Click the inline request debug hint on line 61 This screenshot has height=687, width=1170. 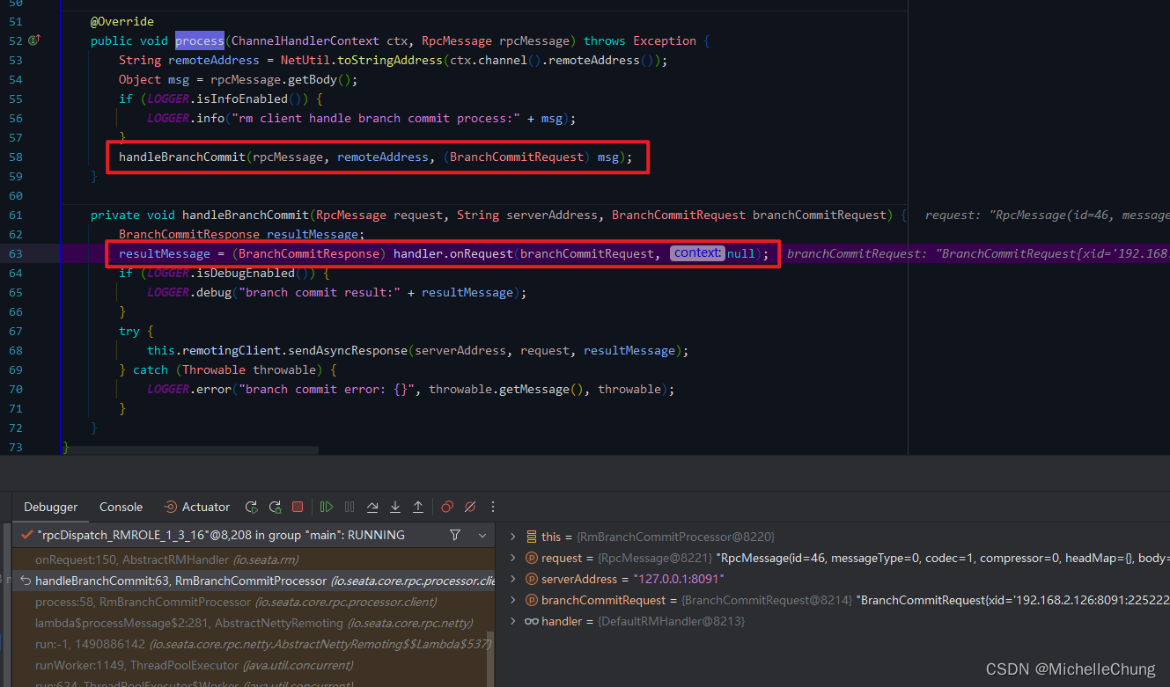coord(1047,215)
